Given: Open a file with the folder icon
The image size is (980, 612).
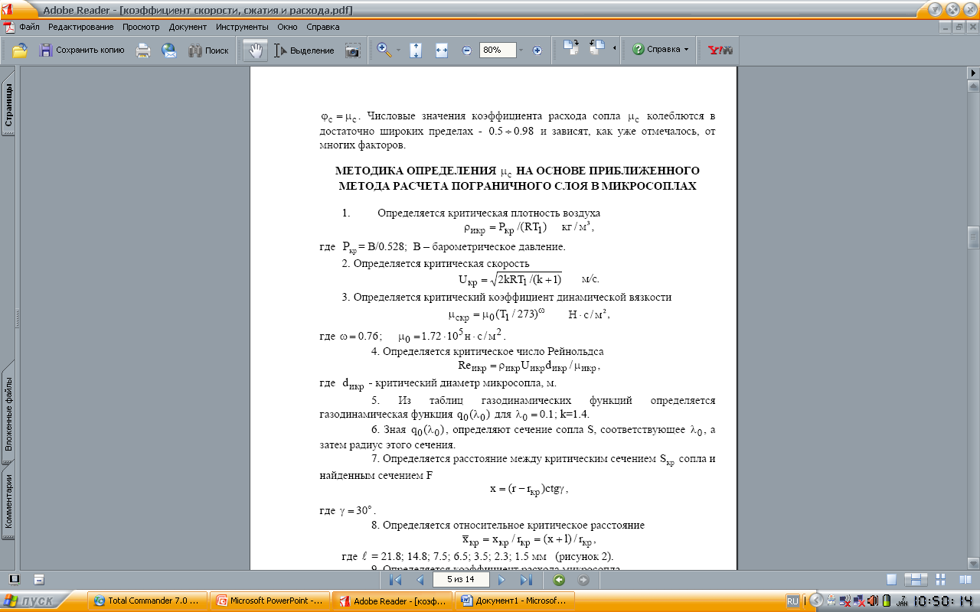Looking at the screenshot, I should 20,50.
